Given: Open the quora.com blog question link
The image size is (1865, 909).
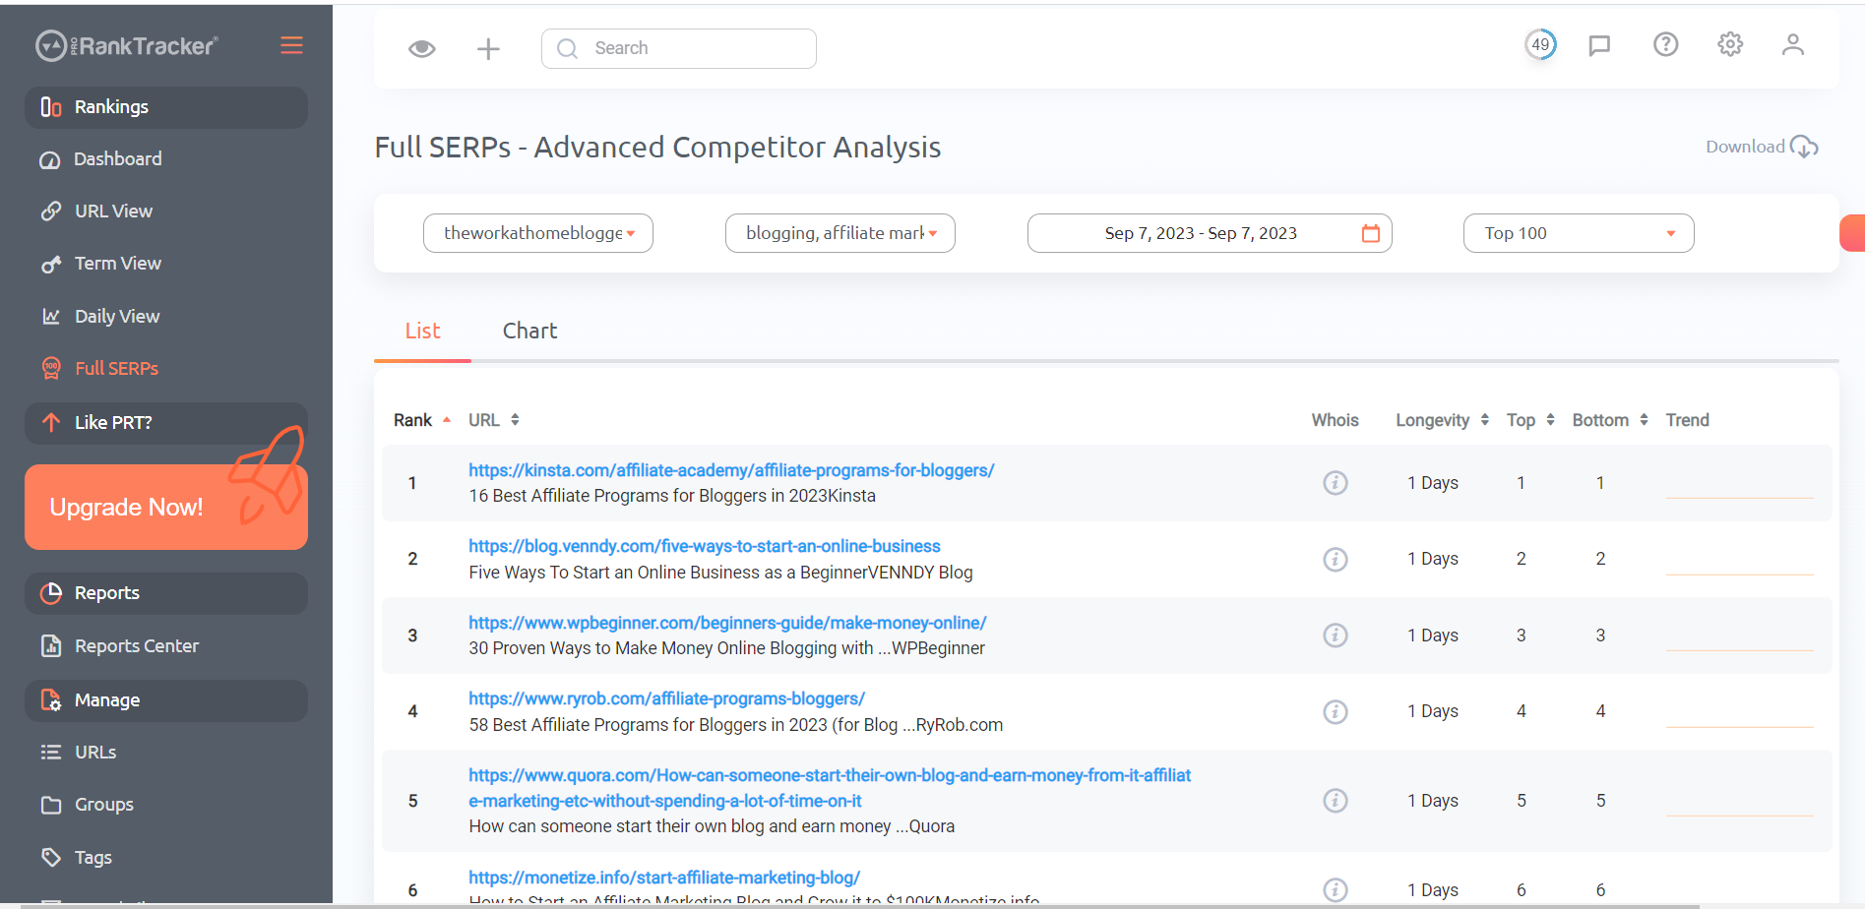Looking at the screenshot, I should coord(830,788).
